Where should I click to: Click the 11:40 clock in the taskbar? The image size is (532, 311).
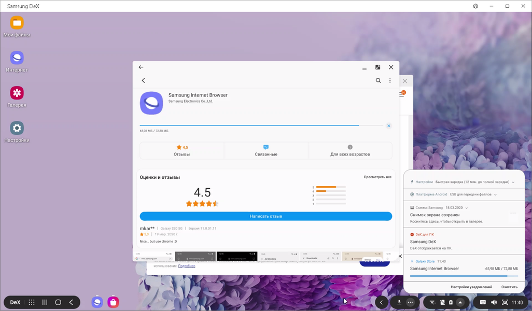click(517, 302)
